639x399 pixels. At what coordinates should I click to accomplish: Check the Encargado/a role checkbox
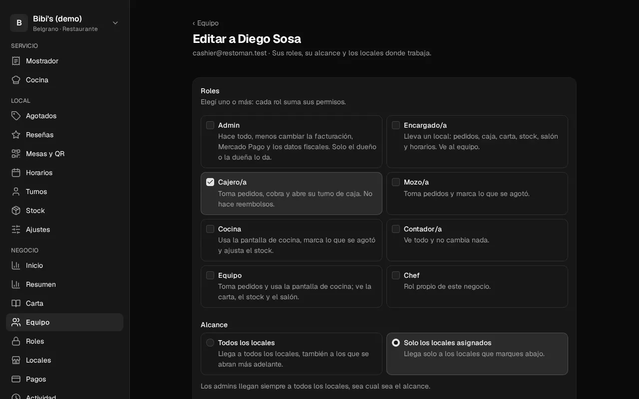(396, 125)
